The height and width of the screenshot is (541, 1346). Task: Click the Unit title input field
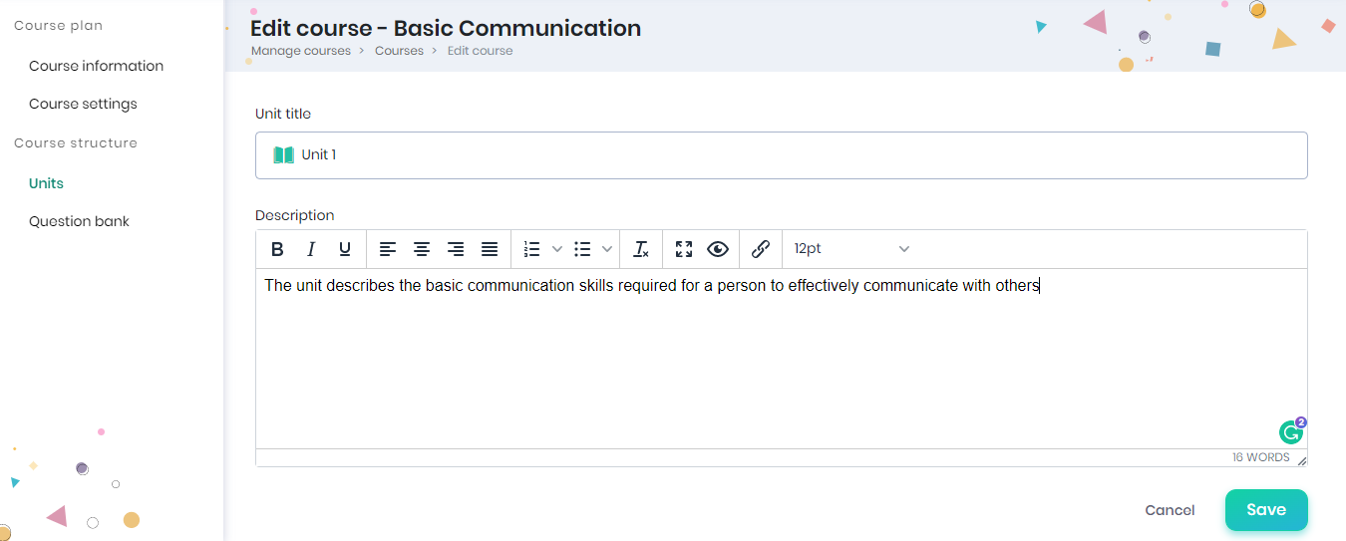click(x=781, y=155)
